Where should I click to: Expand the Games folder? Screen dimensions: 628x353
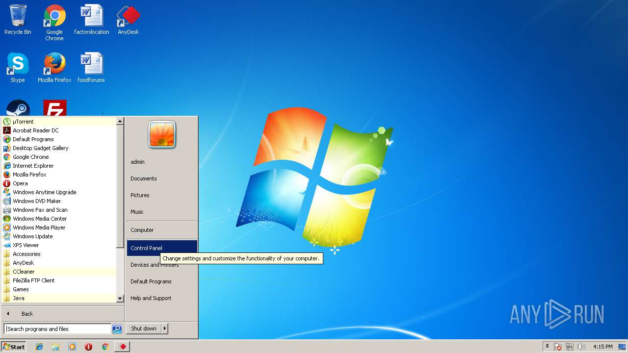click(59, 289)
